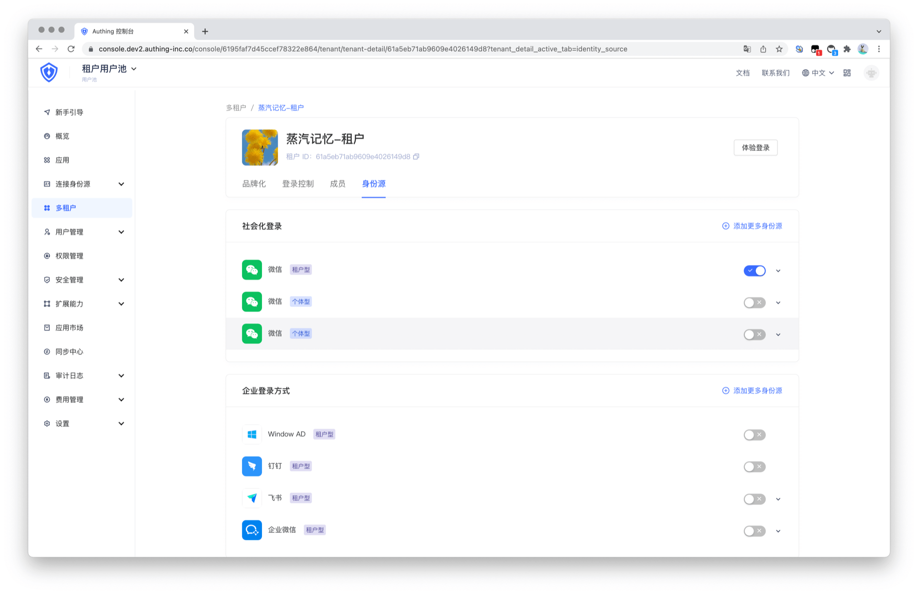Screen dimensions: 918x594
Task: Turn on the 钉钉 toggle switch
Action: pos(754,467)
